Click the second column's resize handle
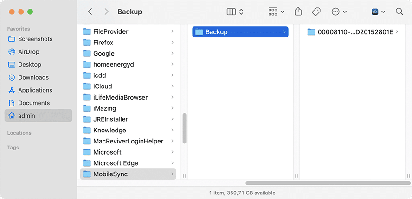The width and height of the screenshot is (412, 199). pyautogui.click(x=296, y=176)
